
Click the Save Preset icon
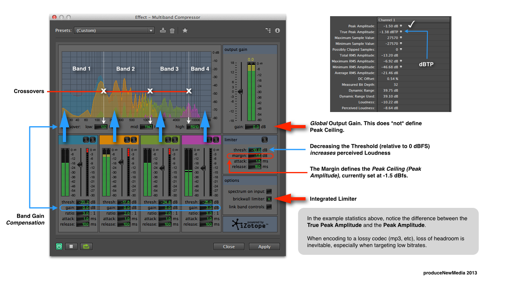point(163,30)
